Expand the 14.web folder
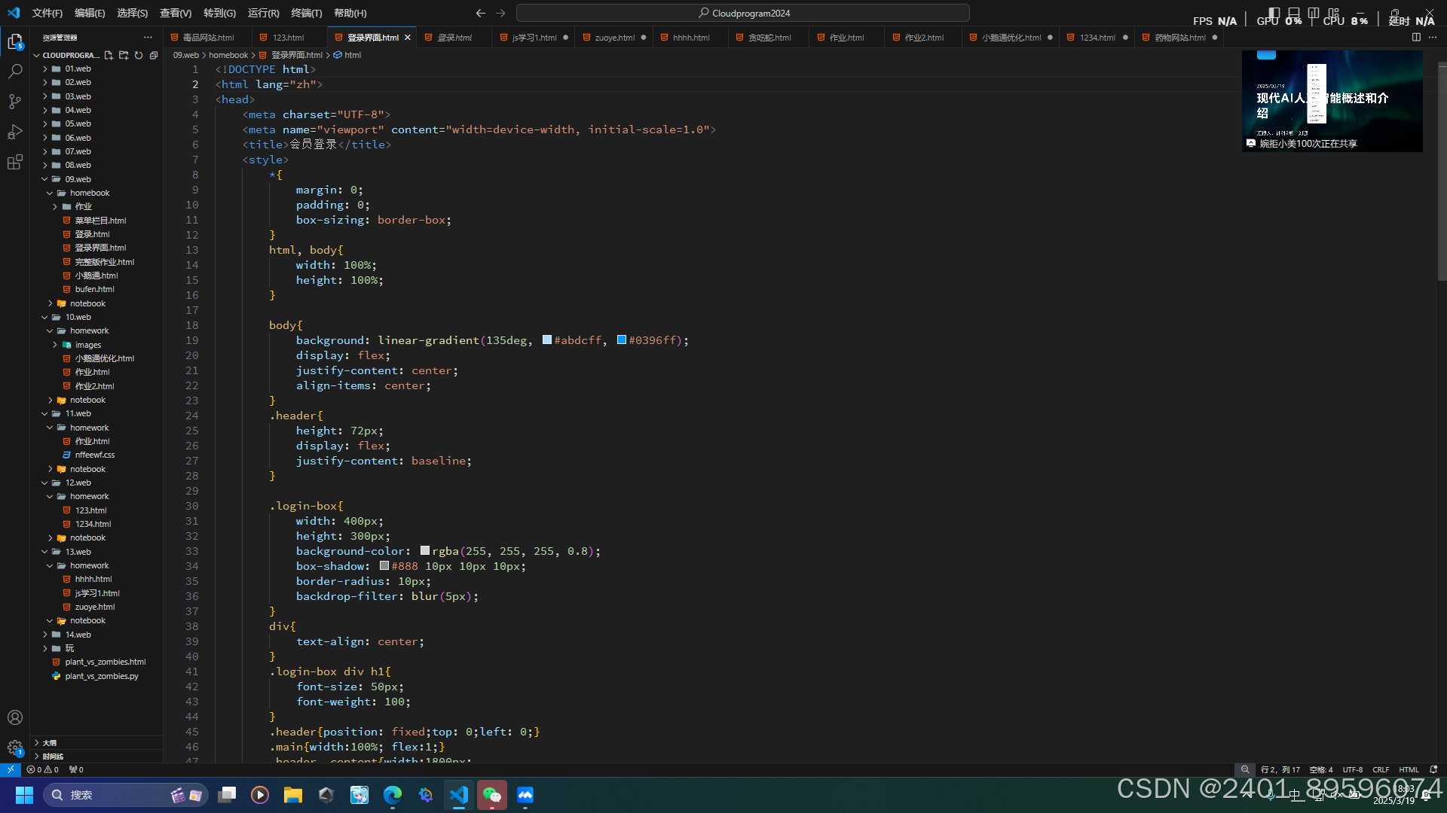The width and height of the screenshot is (1447, 813). (x=78, y=635)
